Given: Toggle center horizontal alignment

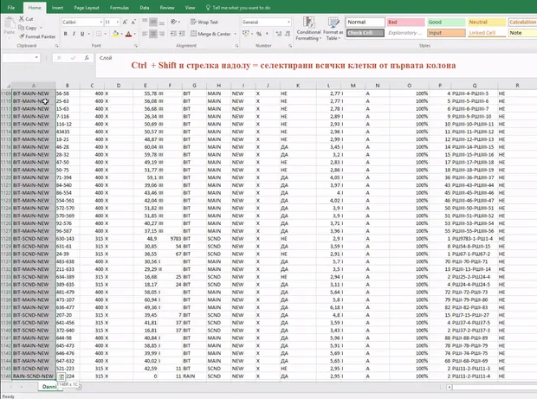Looking at the screenshot, I should click(153, 34).
